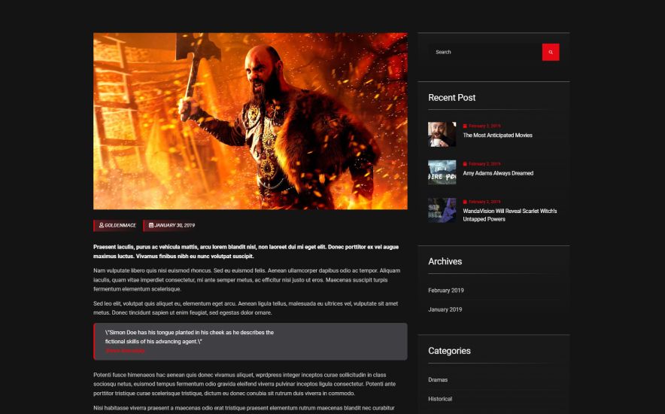Screen dimensions: 665x414
Task: Open the WandaVision post thumbnail
Action: (x=442, y=210)
